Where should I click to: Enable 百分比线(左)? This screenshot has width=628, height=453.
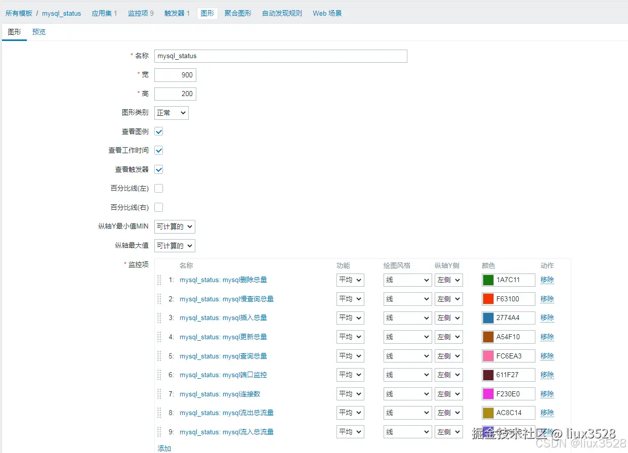coord(158,188)
